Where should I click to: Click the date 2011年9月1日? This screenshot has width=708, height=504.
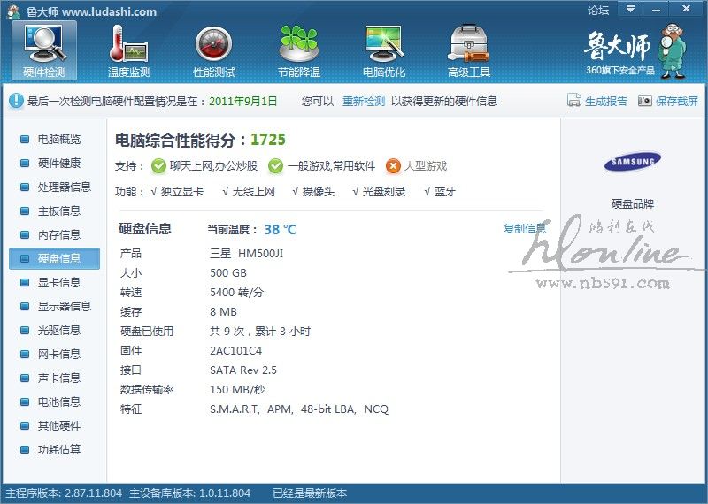(242, 101)
